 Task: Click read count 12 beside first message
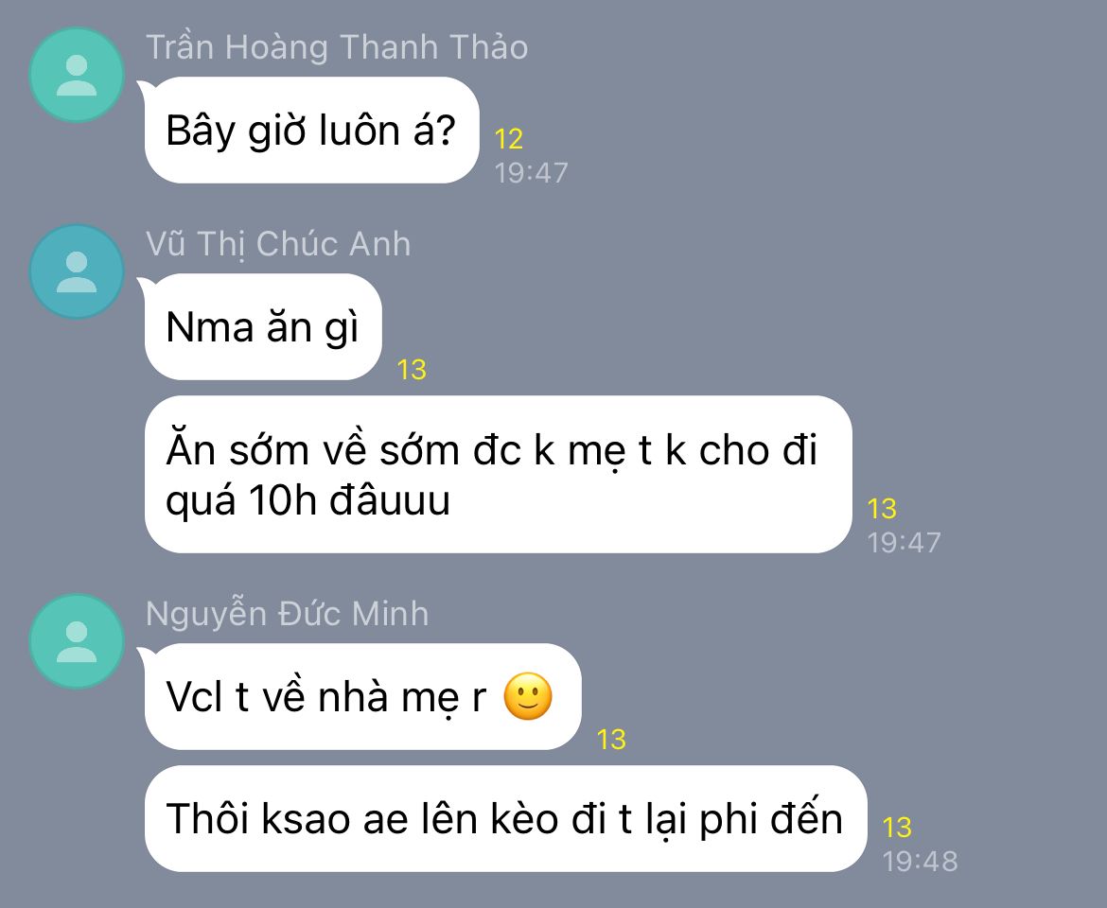click(508, 139)
